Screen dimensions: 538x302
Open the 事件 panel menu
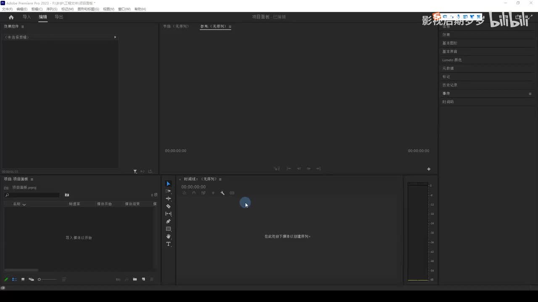(530, 94)
